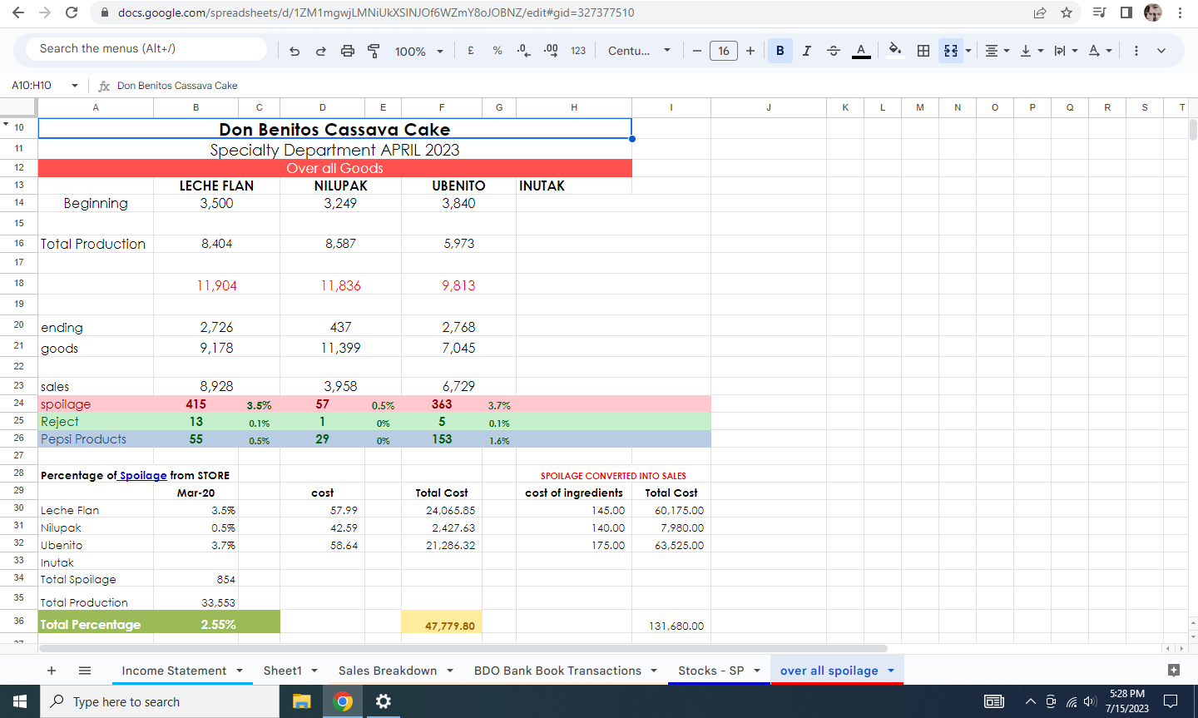Hide the menus with the toolbar chevron
The width and height of the screenshot is (1198, 718).
click(1161, 51)
